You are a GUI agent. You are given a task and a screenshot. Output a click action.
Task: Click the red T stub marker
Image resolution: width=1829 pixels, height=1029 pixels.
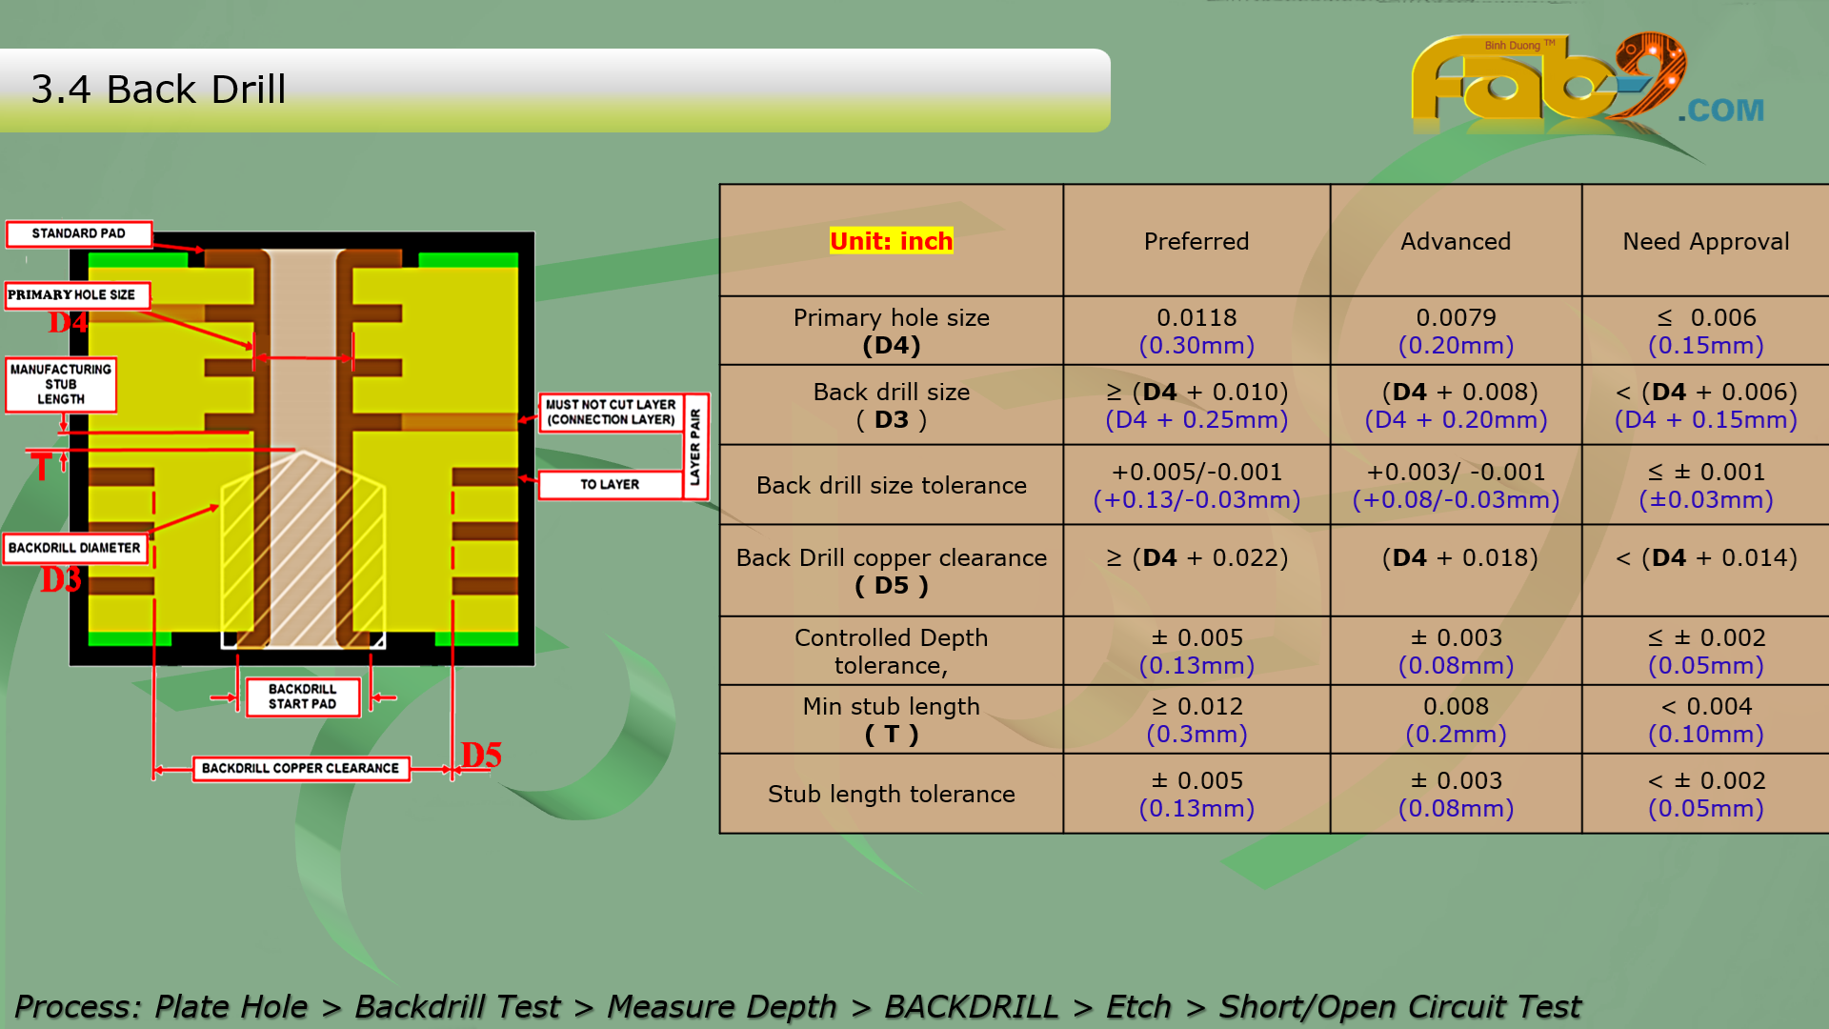pyautogui.click(x=42, y=467)
